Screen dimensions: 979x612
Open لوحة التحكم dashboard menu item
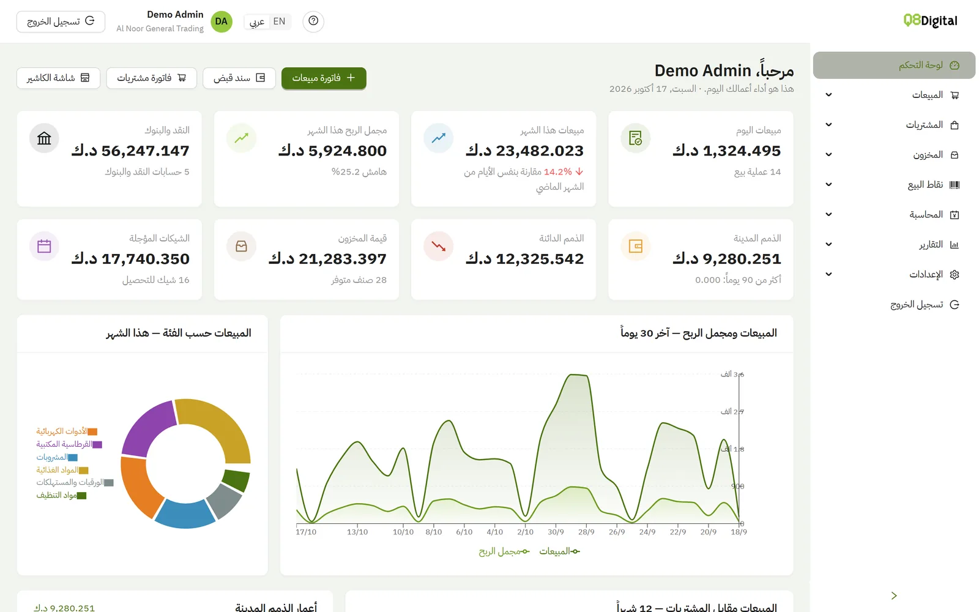(x=894, y=65)
